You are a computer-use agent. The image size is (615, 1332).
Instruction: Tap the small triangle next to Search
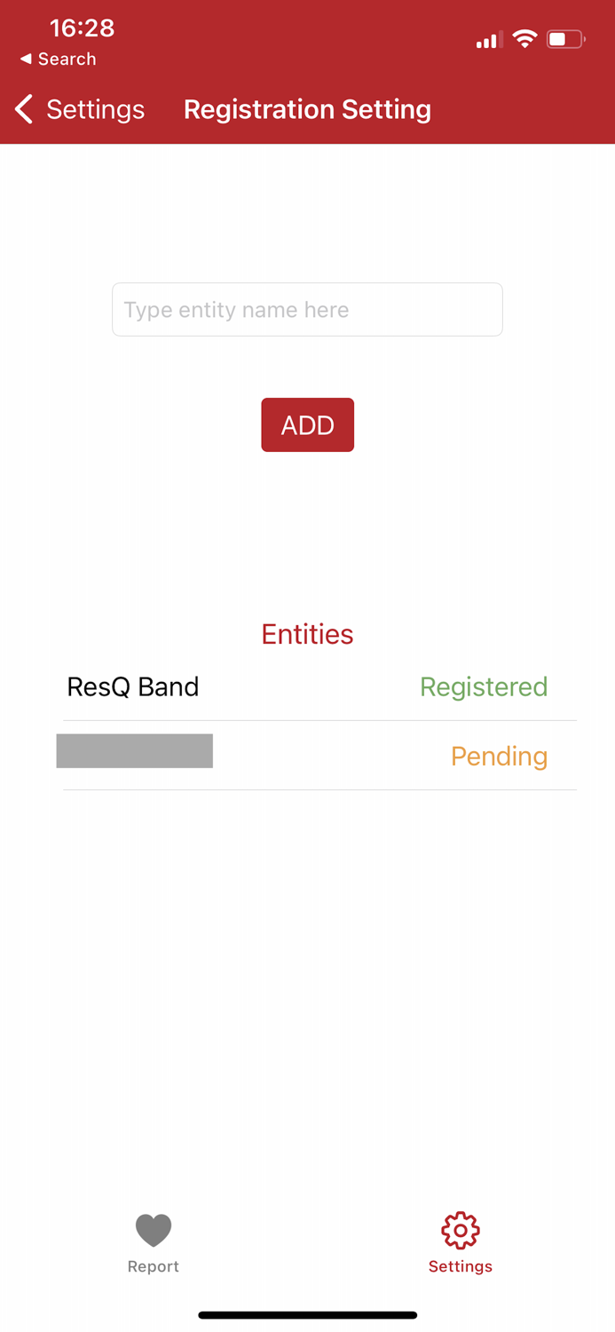pos(27,59)
